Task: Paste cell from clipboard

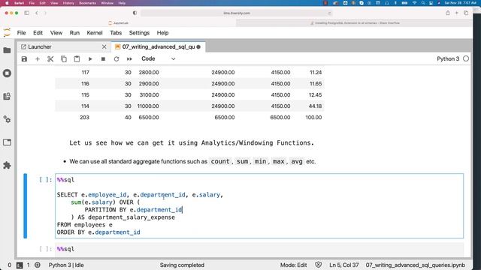Action: (77, 58)
